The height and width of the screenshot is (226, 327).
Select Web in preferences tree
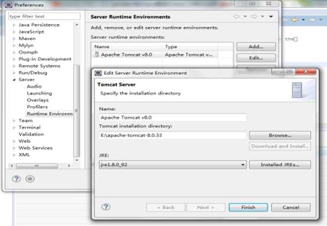[x=25, y=141]
